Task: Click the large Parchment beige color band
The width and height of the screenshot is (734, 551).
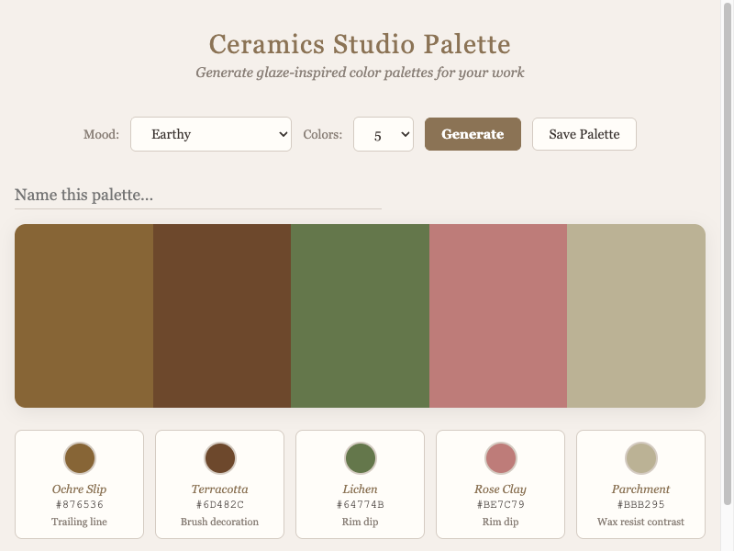Action: coord(636,316)
